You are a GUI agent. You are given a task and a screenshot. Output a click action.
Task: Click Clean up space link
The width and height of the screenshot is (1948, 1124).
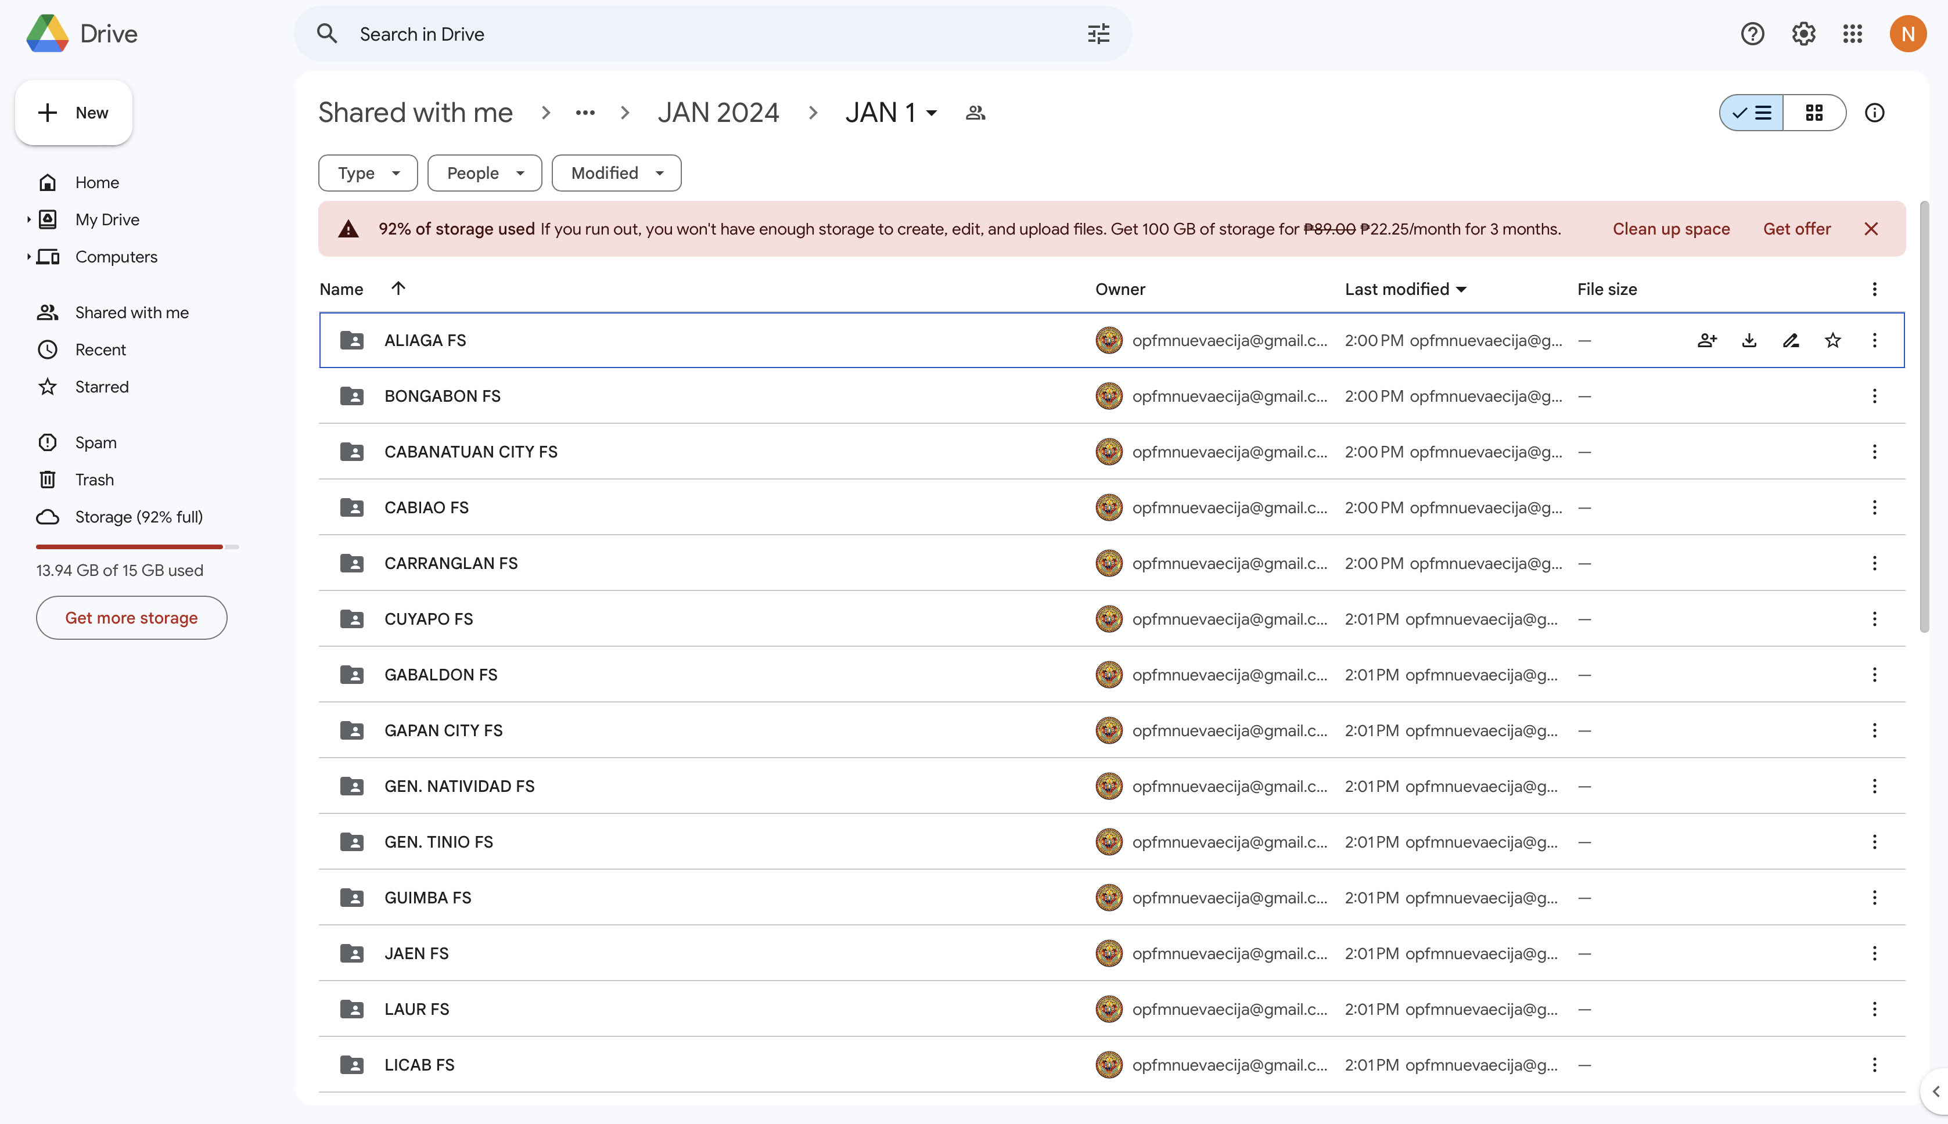[1671, 229]
